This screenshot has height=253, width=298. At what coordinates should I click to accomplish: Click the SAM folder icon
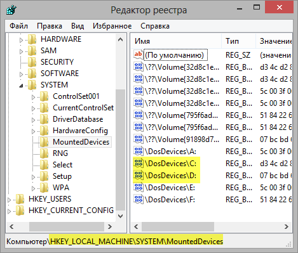pos(32,51)
